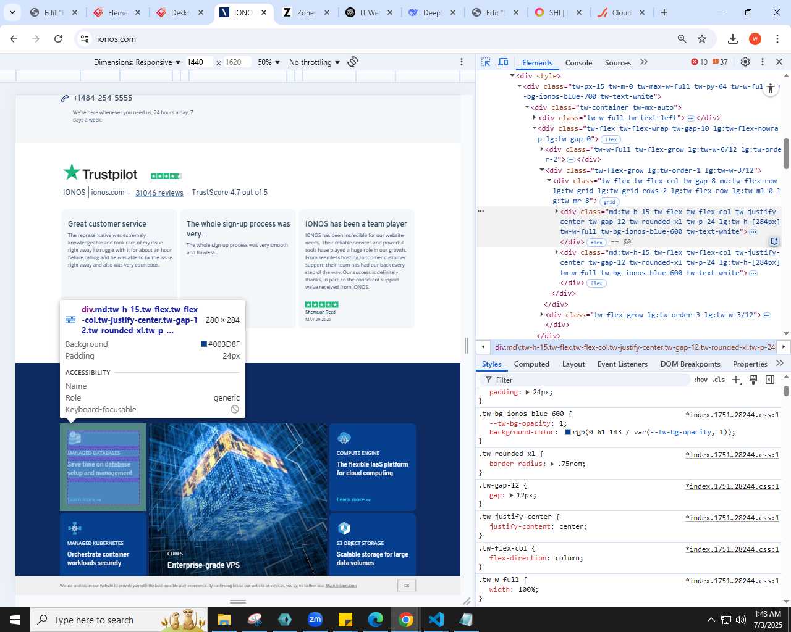The image size is (791, 632).
Task: Open the Dimensions: Responsive dropdown
Action: [x=137, y=62]
